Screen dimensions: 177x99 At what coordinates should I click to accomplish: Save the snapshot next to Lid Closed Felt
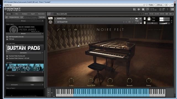pos(129,22)
